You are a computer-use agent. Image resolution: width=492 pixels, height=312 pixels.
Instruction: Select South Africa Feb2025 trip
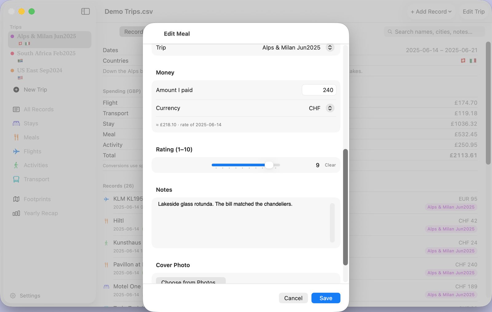(50, 56)
